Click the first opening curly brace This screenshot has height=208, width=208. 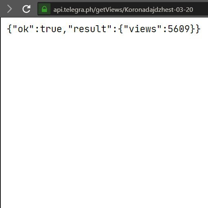coord(9,29)
